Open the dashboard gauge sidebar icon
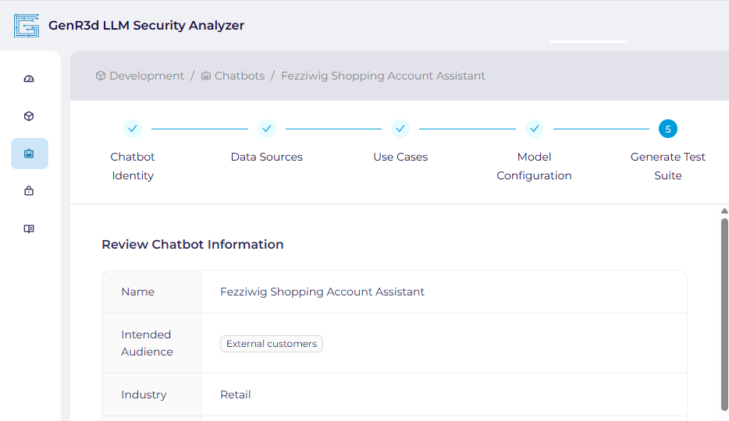This screenshot has width=729, height=421. point(30,79)
